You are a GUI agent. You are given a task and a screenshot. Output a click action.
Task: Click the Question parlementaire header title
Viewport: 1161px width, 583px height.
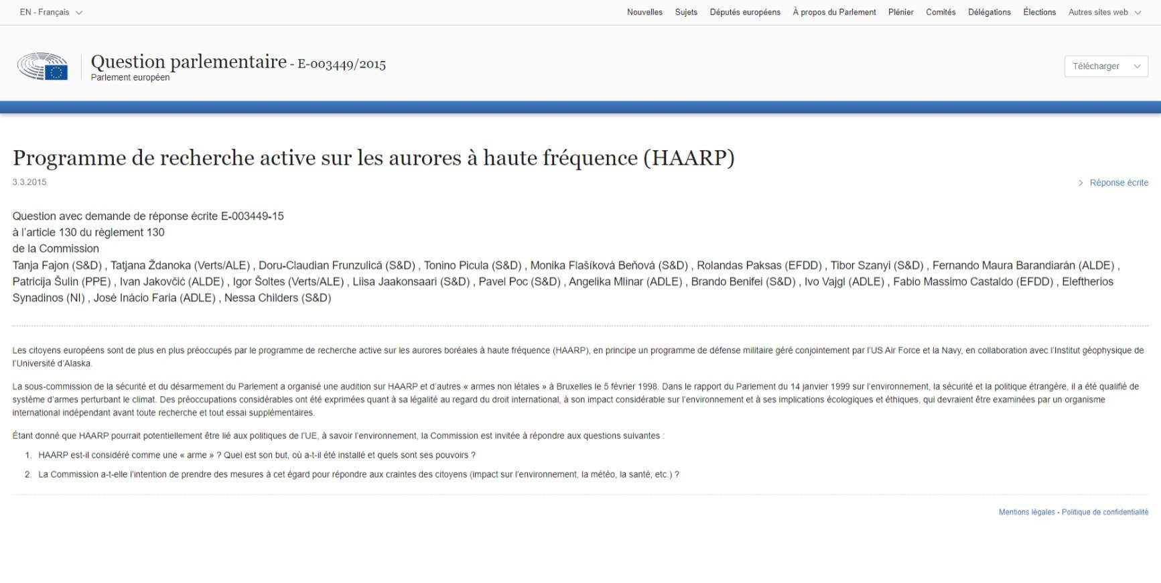click(x=188, y=62)
